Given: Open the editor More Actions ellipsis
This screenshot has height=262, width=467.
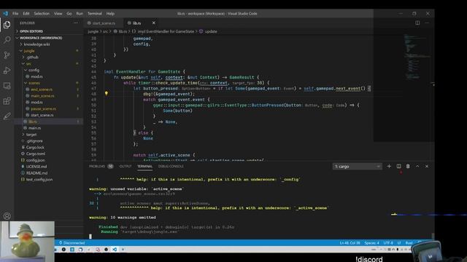Looking at the screenshot, I should (x=427, y=23).
